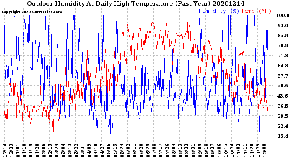
Task: Click the x-axis date label 03/22
Action: tap(76, 151)
